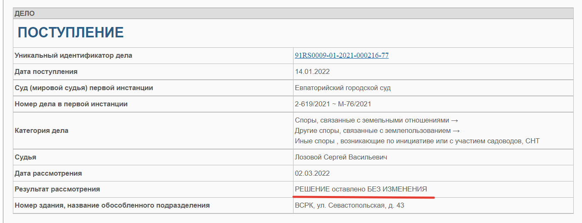582x223 pixels.
Task: Open case identifier link 91RS0009-01-2021-000216-77
Action: point(342,55)
